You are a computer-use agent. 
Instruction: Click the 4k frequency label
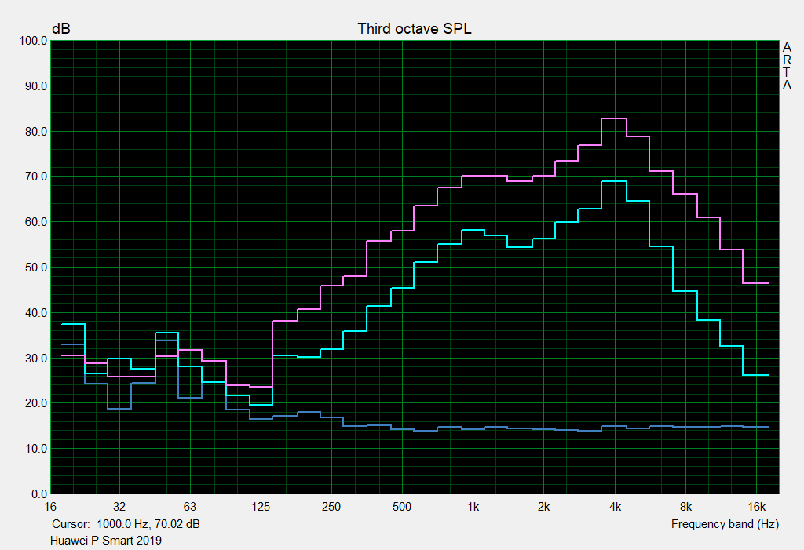pos(615,507)
